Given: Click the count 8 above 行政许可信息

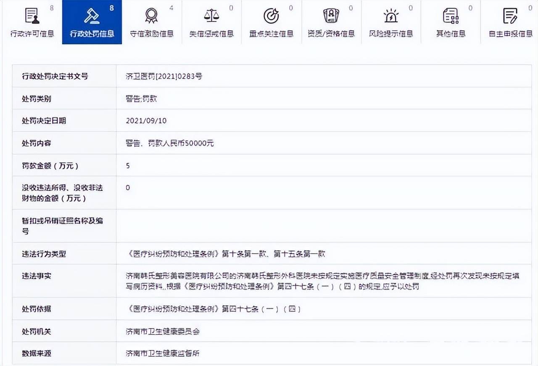Looking at the screenshot, I should point(52,8).
